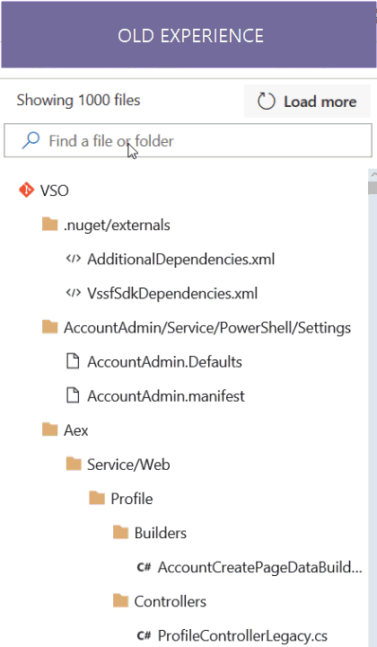Open the Controllers folder
377x647 pixels.
171,602
